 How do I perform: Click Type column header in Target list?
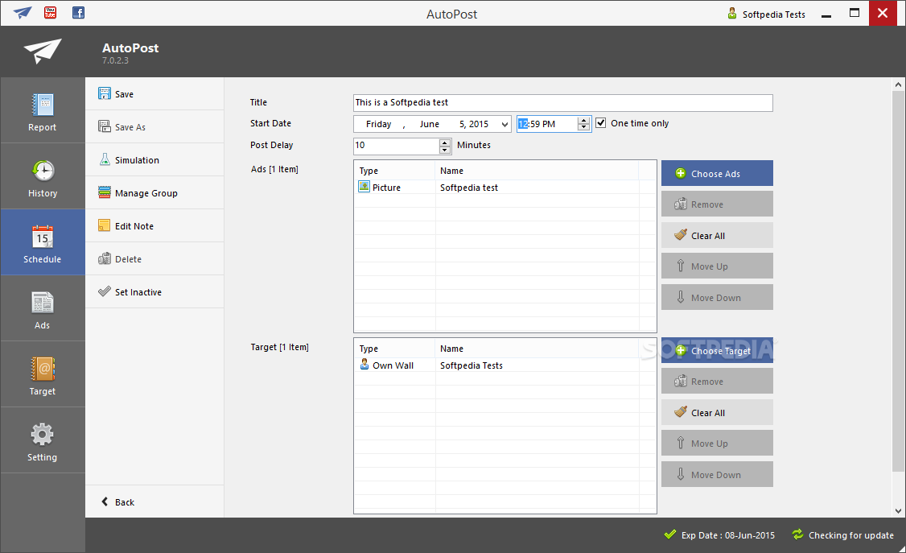[x=394, y=349]
